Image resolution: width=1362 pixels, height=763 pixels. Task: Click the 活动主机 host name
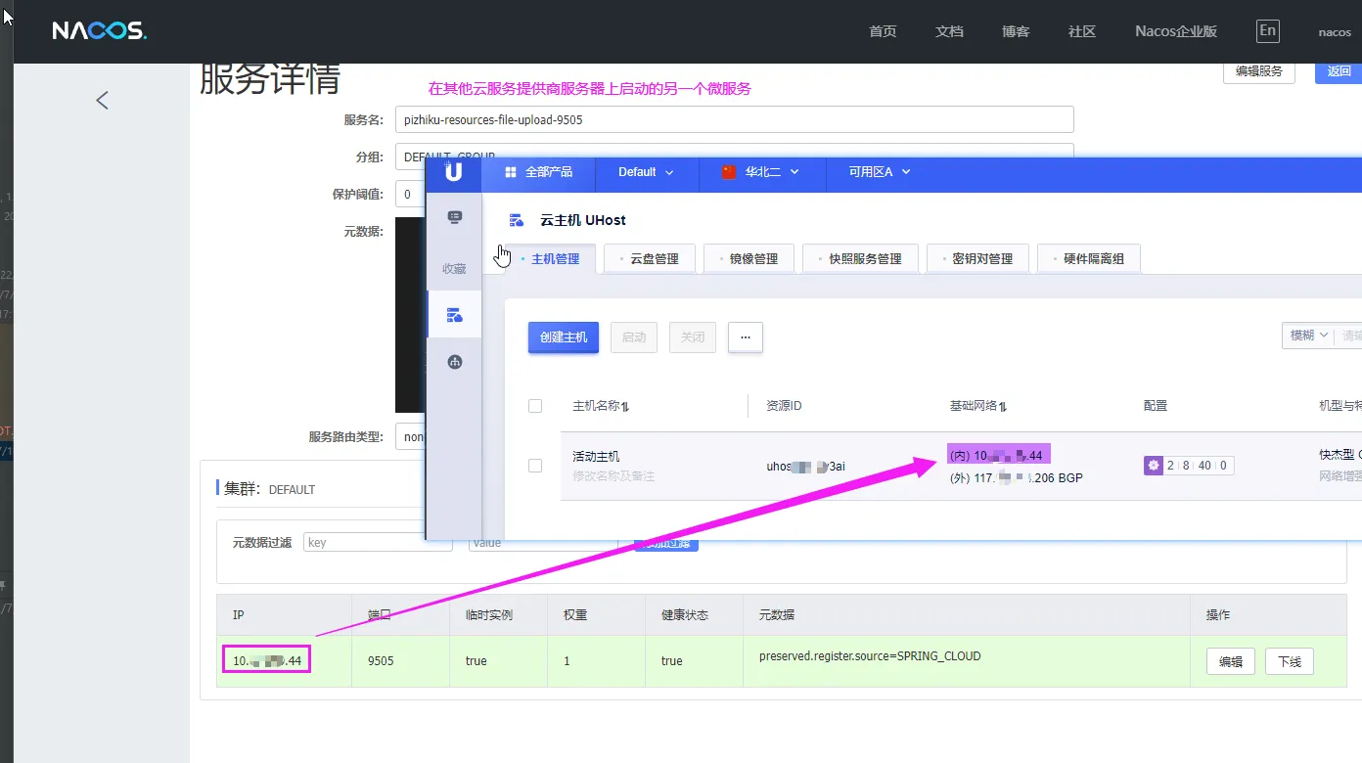click(x=596, y=457)
